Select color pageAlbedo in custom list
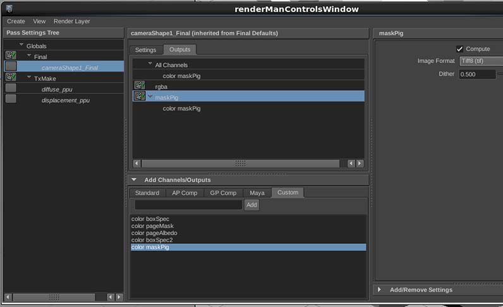Viewport: 503px width, 307px height. pos(154,233)
